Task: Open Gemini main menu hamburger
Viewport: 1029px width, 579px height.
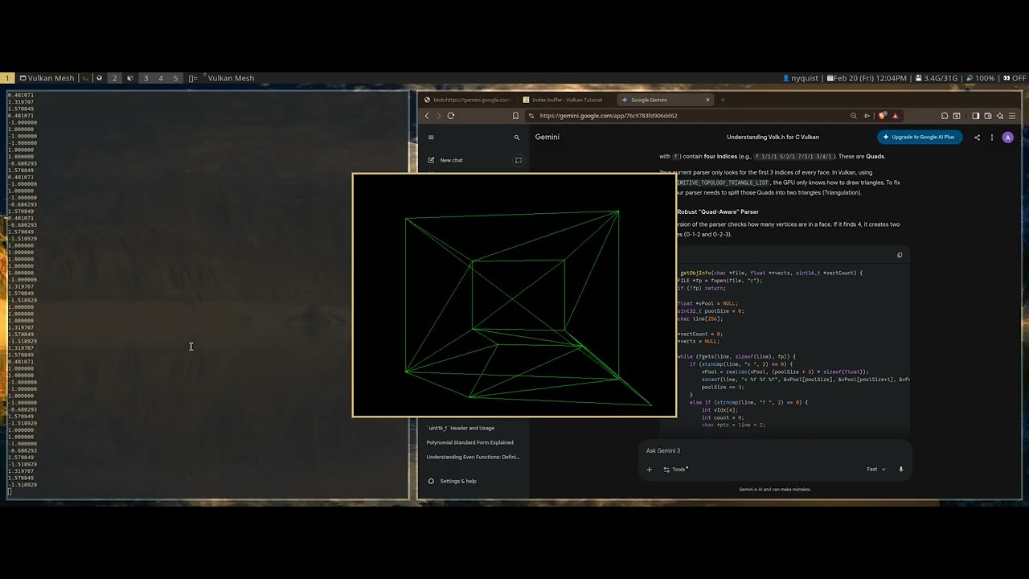Action: pyautogui.click(x=431, y=138)
